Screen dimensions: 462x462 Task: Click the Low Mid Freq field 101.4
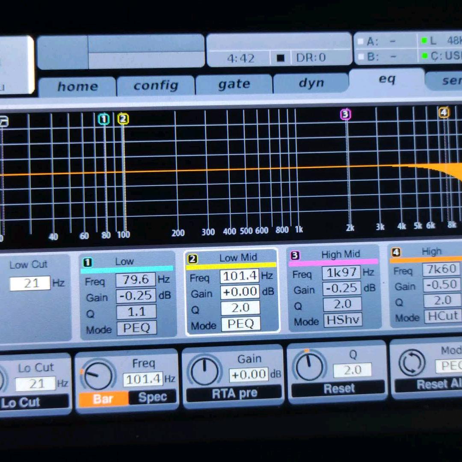240,276
